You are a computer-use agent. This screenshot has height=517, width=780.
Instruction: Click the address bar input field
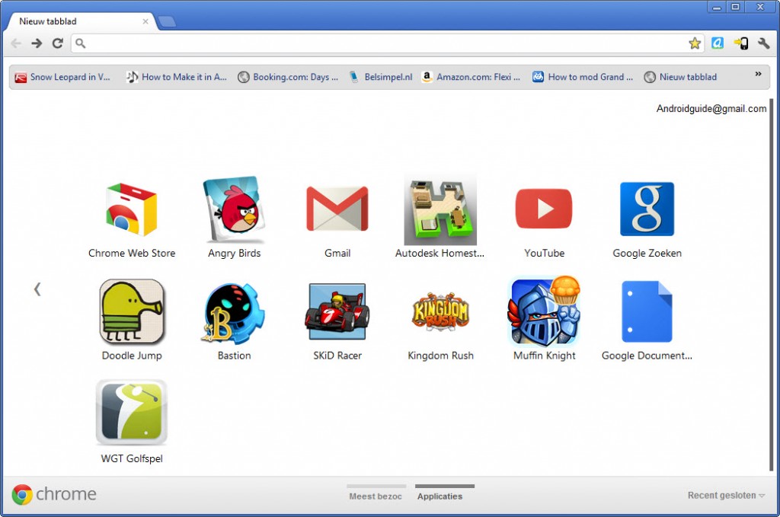(x=381, y=43)
